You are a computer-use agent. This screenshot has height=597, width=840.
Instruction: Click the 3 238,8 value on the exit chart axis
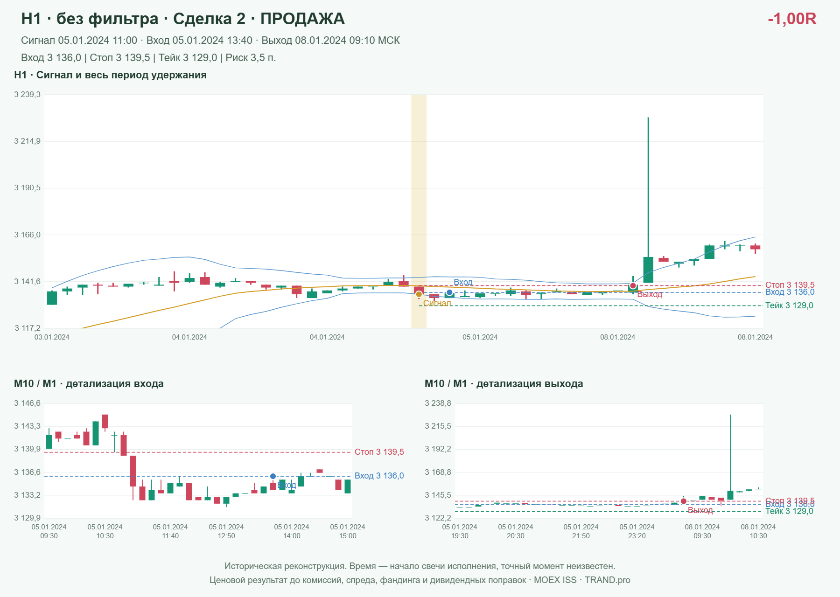(438, 403)
